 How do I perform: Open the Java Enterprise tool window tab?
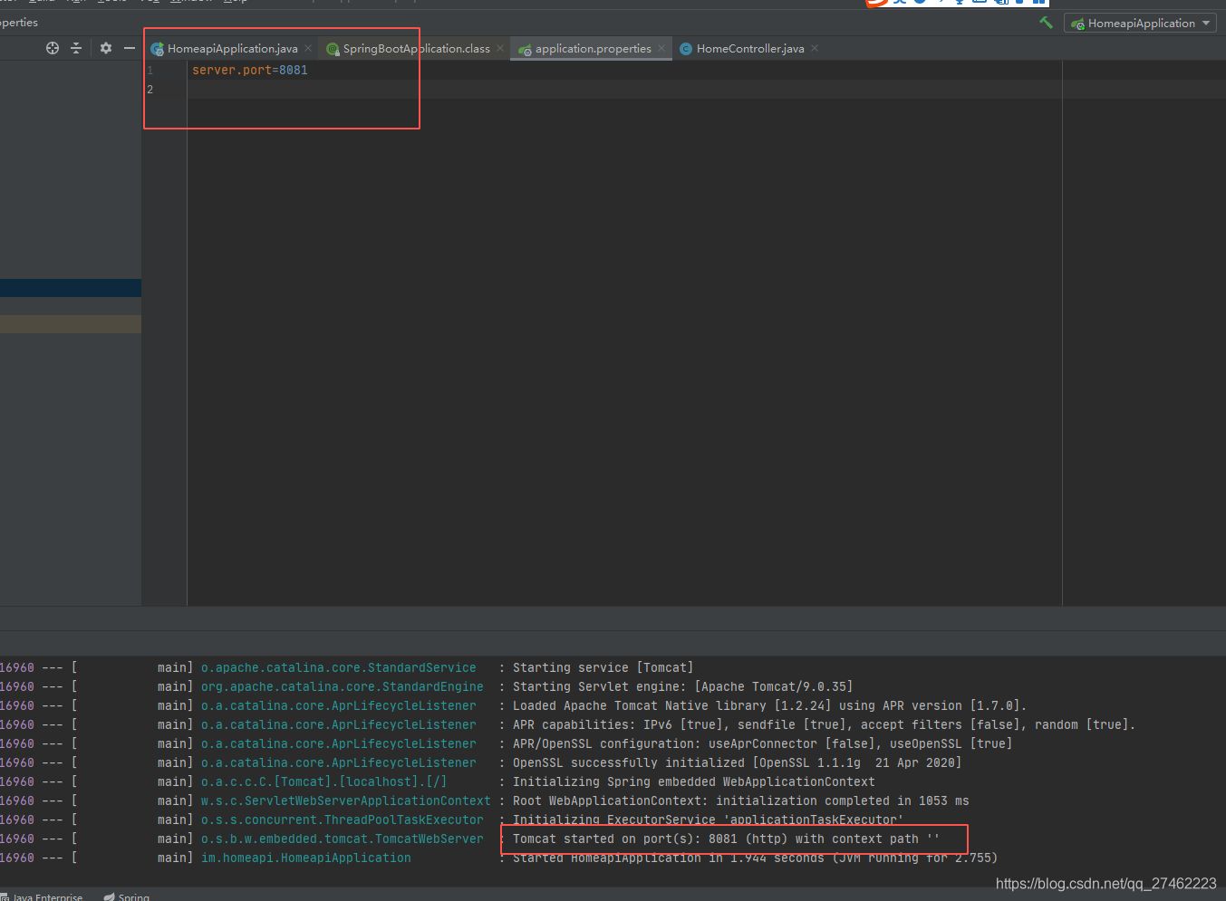click(42, 896)
